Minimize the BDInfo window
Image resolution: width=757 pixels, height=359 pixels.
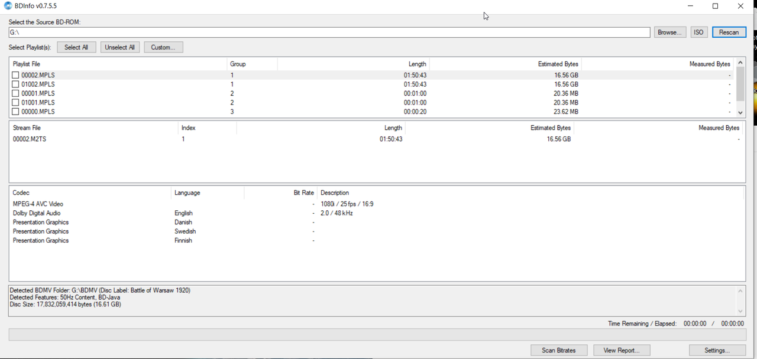tap(690, 6)
